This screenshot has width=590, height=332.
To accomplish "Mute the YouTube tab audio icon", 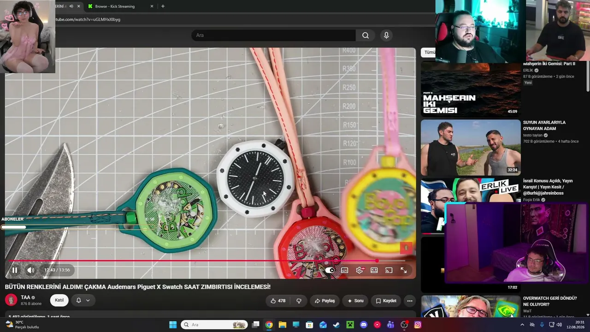I will pos(71,6).
